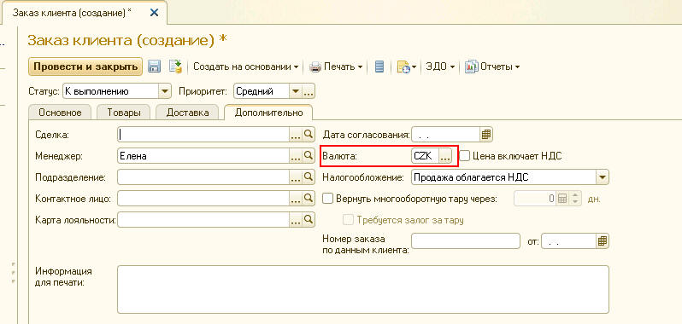Click the Менеджер field containing Елена

click(203, 156)
